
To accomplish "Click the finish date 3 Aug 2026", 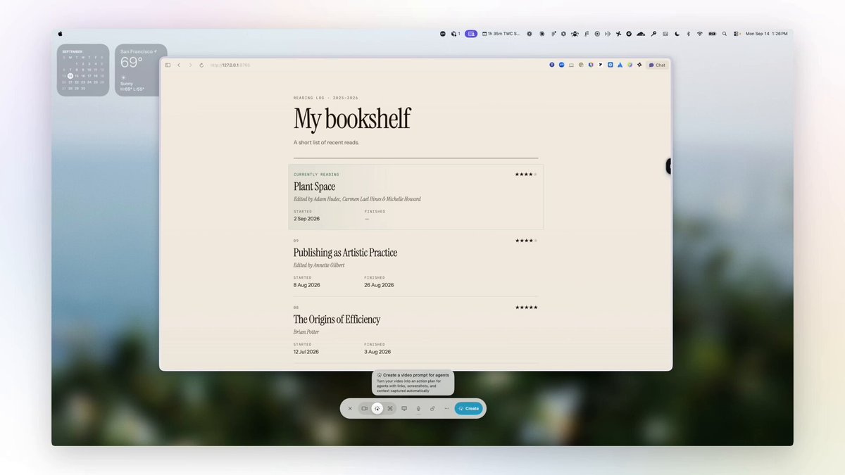I will coord(377,352).
